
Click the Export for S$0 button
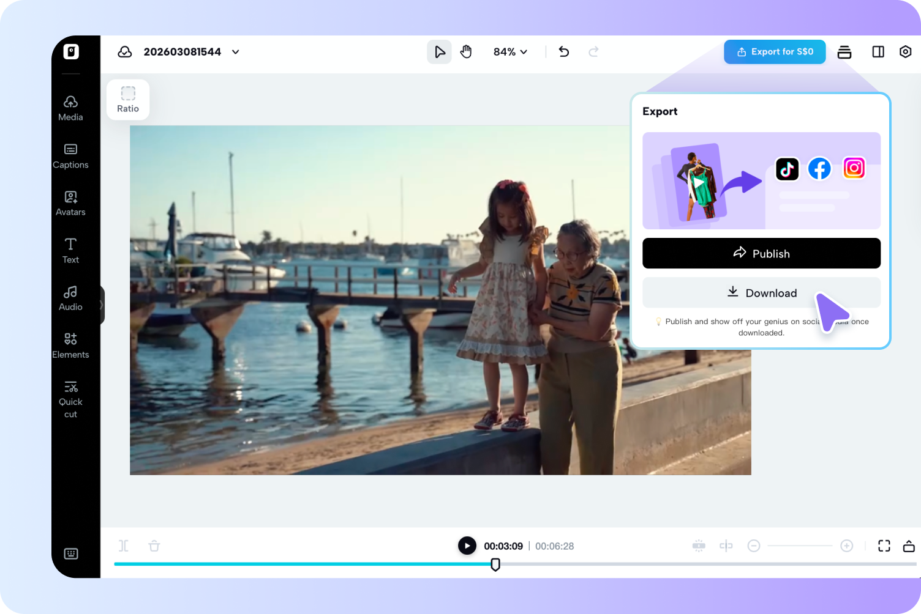coord(774,51)
